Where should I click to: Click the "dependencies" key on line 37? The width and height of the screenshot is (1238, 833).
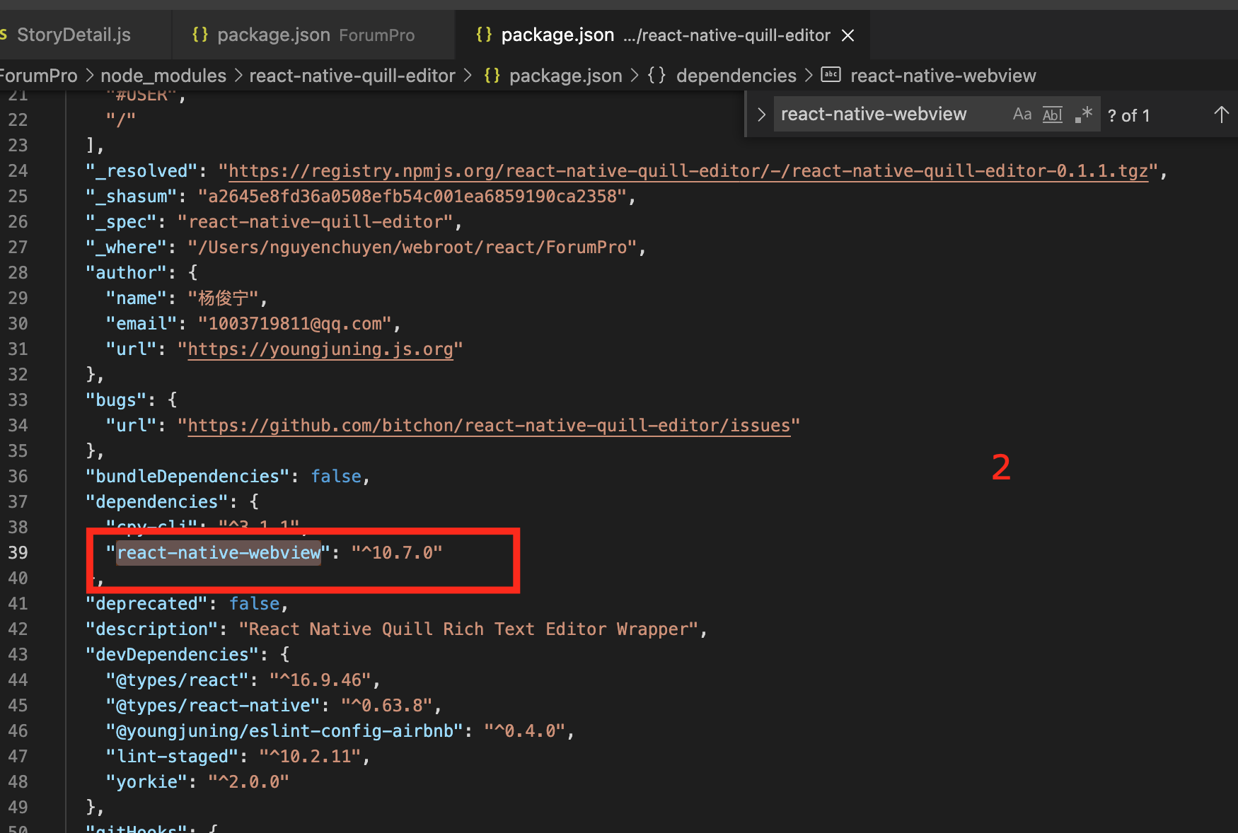pyautogui.click(x=157, y=502)
